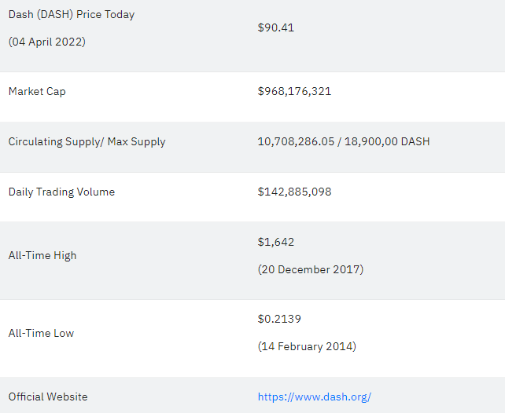The image size is (505, 413).
Task: Select the '10,708,286.05 / 18,900,00 DASH' value
Action: pos(344,142)
